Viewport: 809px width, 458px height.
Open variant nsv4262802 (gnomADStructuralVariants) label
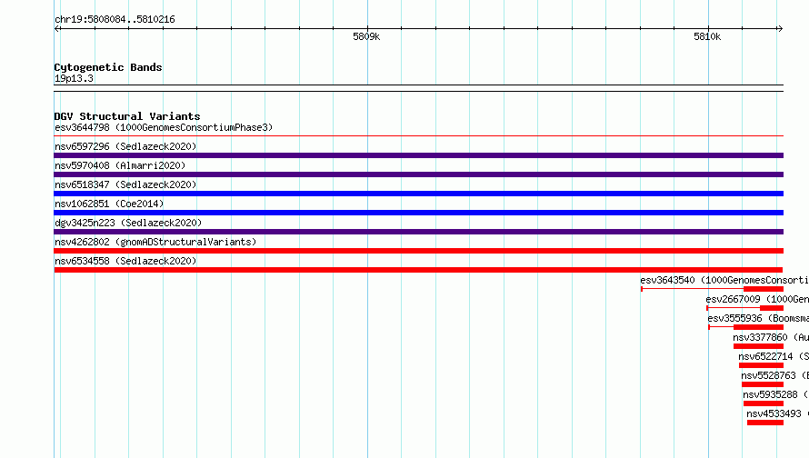coord(155,242)
